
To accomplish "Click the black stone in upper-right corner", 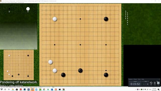I will tap(106, 19).
